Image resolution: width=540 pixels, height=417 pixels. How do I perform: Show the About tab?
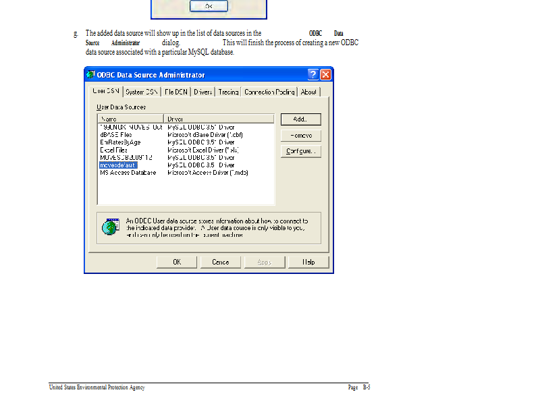coord(308,92)
